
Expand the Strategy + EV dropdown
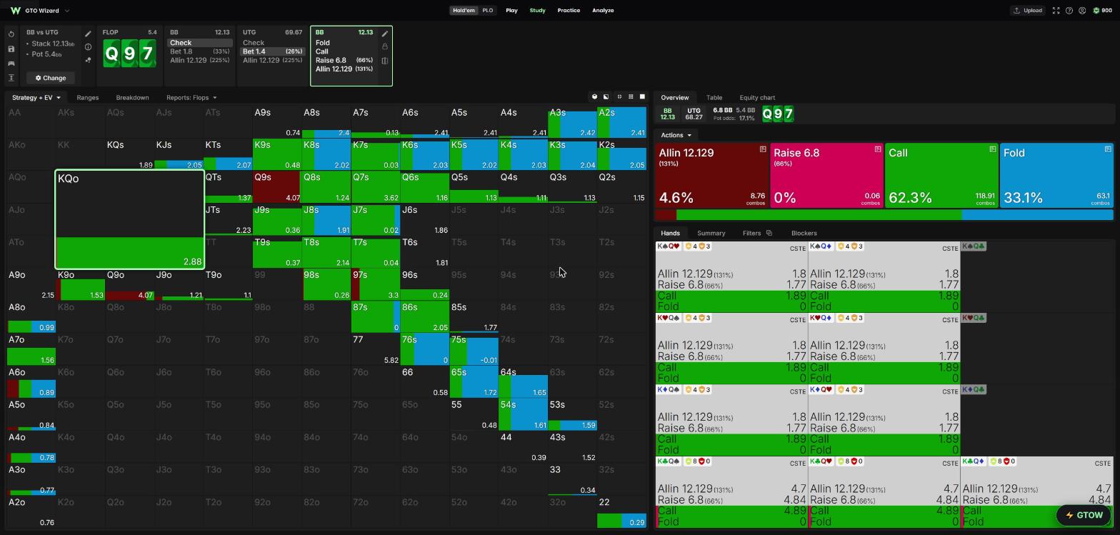click(36, 98)
